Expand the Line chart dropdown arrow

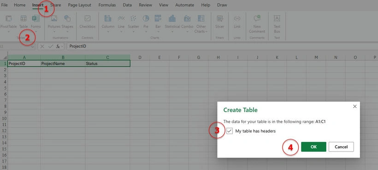click(x=121, y=31)
